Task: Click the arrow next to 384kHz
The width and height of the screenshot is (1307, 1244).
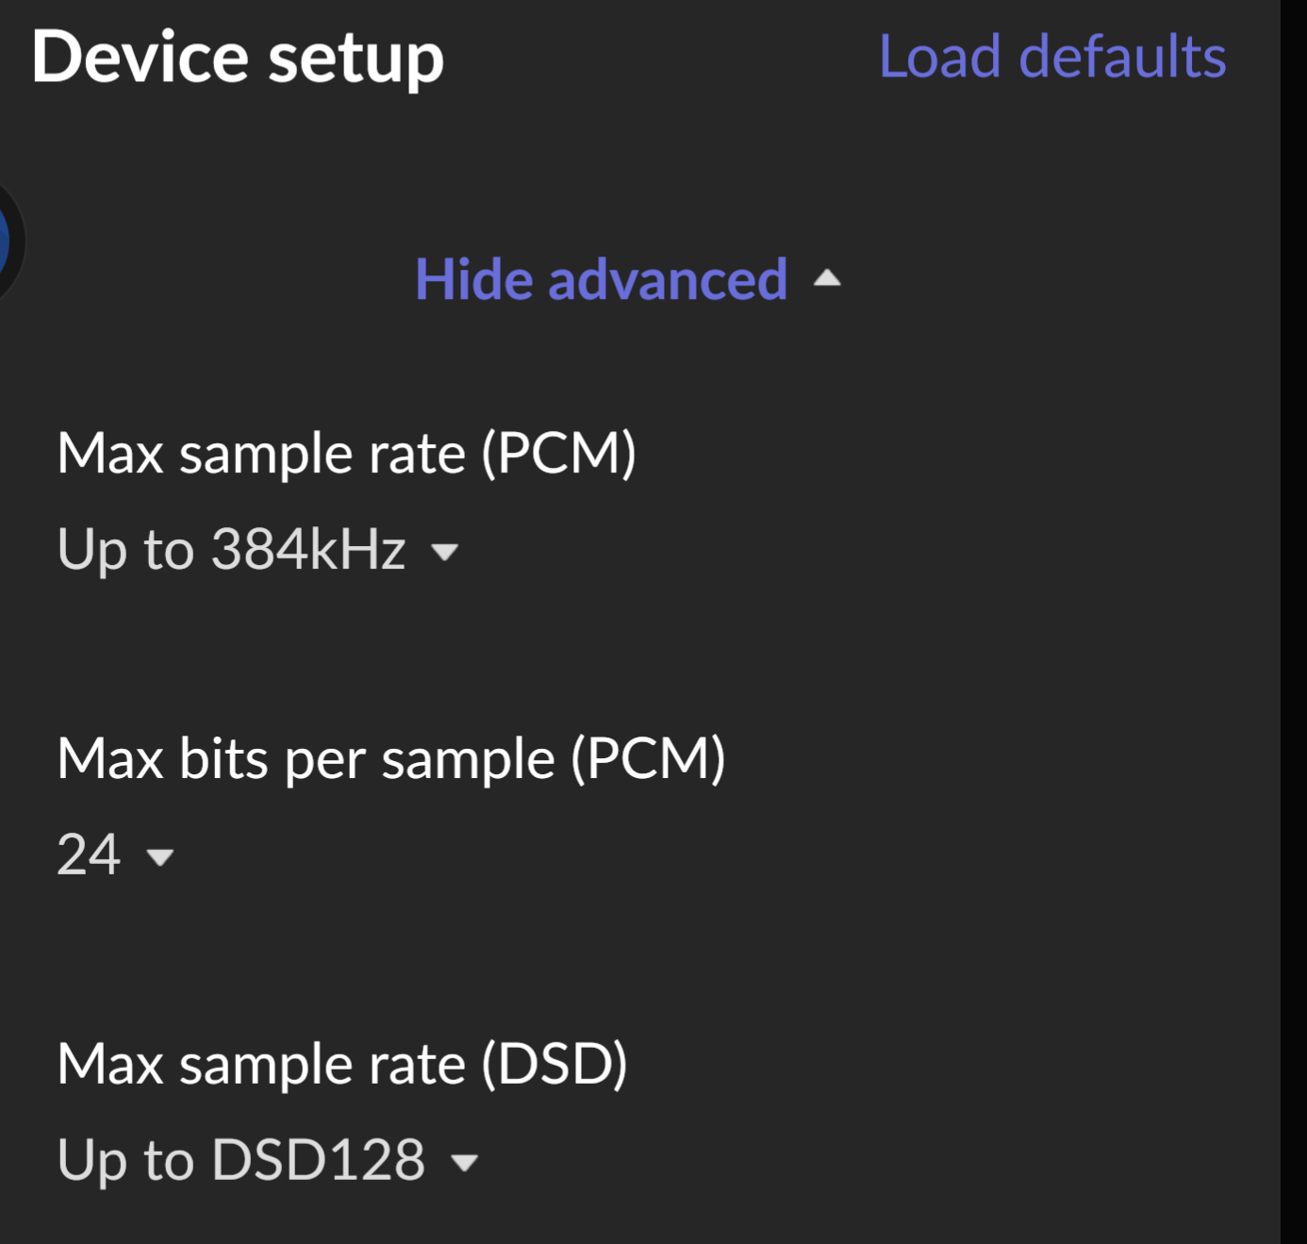Action: [444, 552]
